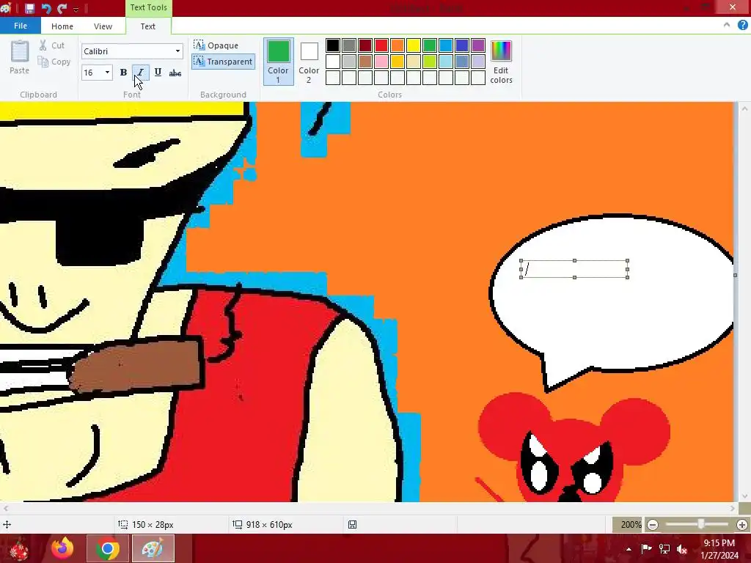Click the Start button with ornament icon

click(18, 548)
